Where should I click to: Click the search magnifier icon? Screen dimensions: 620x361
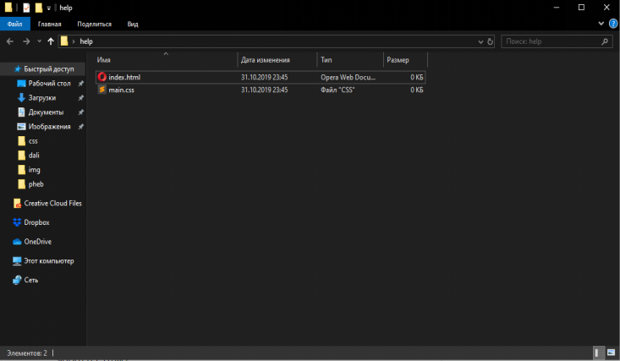[x=605, y=41]
